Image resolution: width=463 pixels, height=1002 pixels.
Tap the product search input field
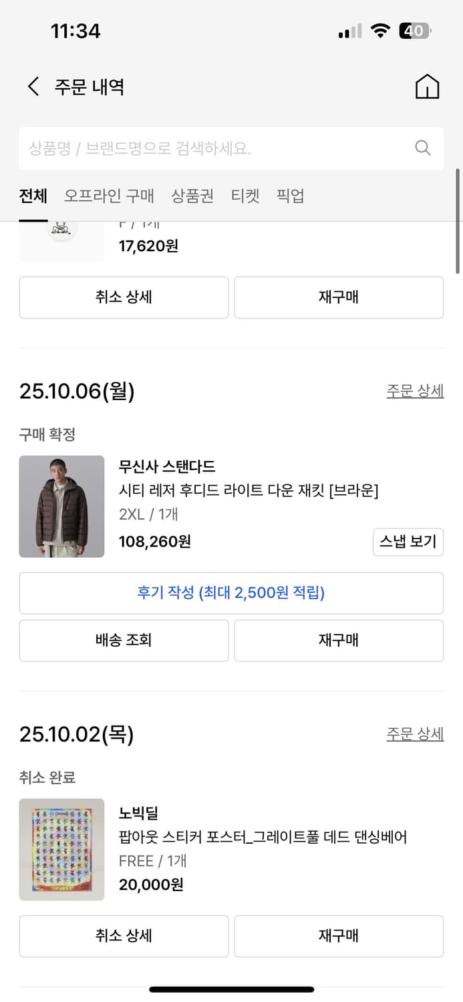click(x=200, y=148)
